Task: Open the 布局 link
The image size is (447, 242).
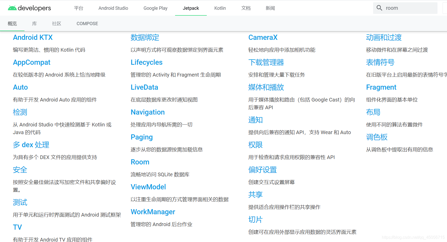Action: click(373, 112)
